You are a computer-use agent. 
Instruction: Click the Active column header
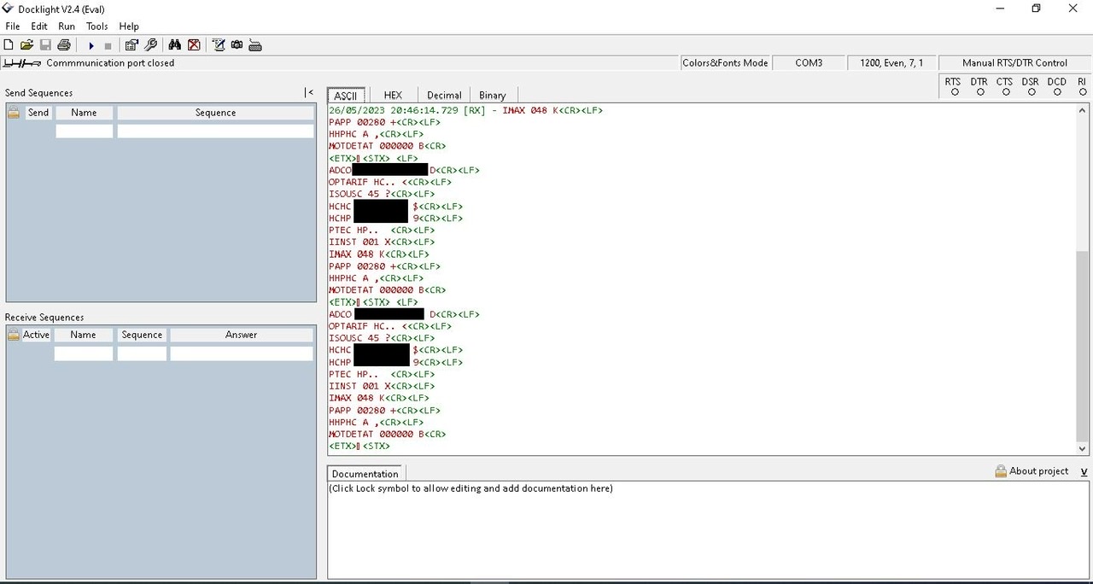click(x=36, y=335)
